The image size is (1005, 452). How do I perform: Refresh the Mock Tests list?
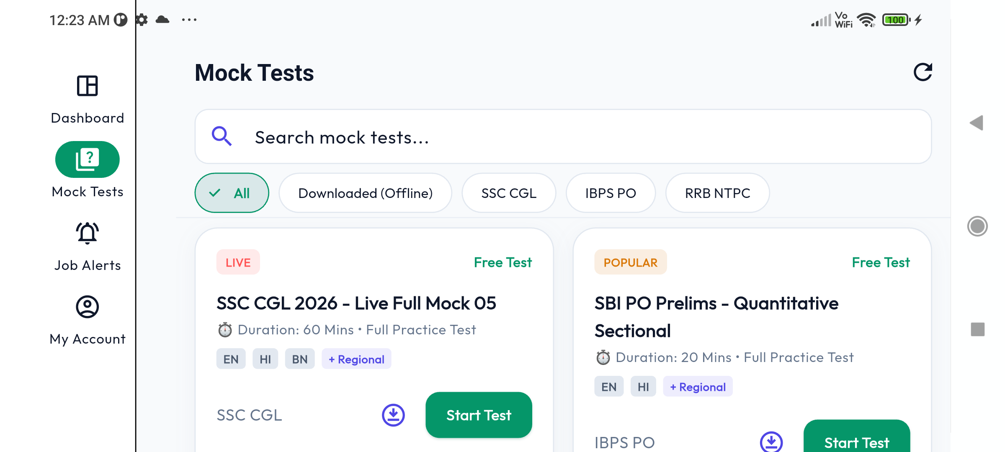(923, 72)
